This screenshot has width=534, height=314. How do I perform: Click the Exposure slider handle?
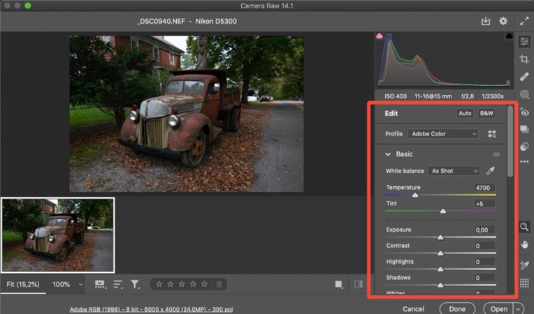click(440, 237)
